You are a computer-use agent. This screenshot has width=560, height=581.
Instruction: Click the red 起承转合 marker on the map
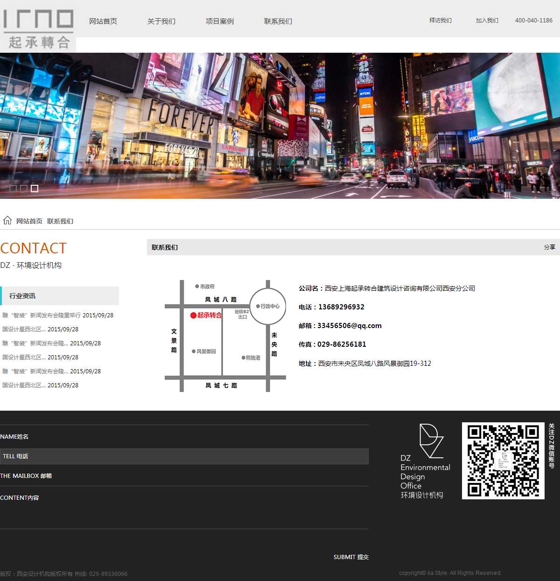coord(206,315)
